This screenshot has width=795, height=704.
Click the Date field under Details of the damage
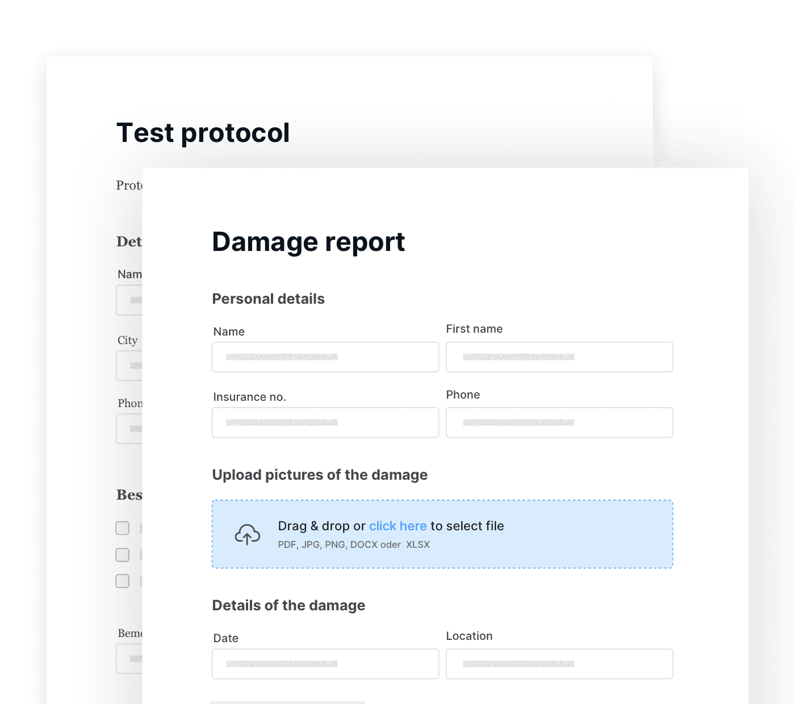(x=325, y=664)
